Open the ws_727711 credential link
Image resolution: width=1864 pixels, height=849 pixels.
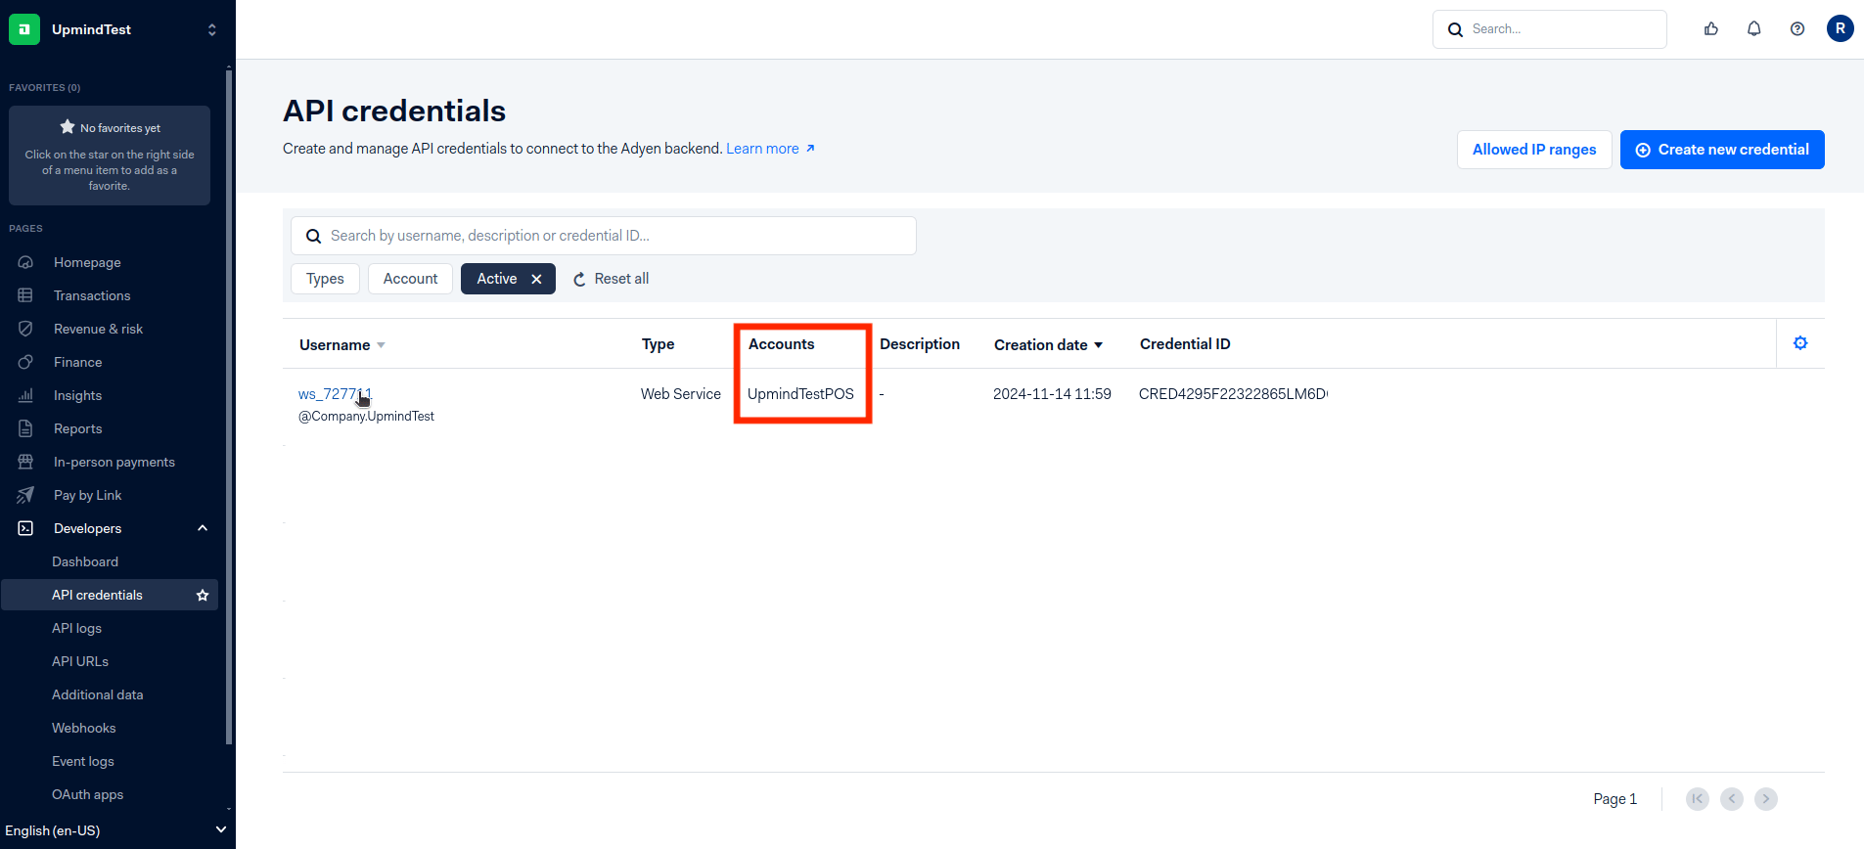335,394
